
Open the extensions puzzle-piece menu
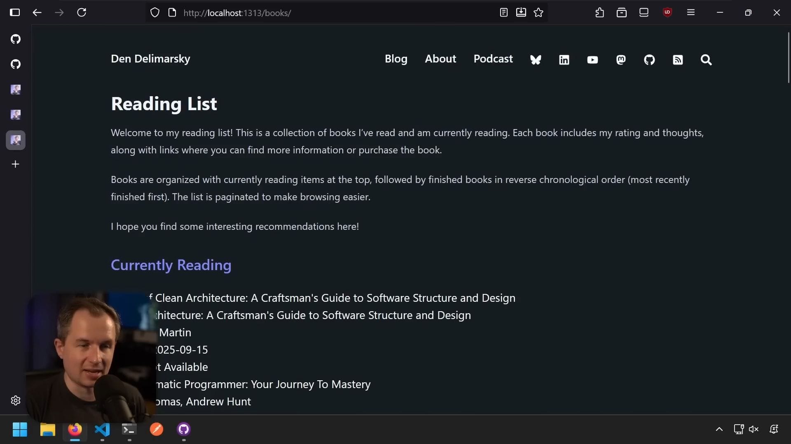600,12
